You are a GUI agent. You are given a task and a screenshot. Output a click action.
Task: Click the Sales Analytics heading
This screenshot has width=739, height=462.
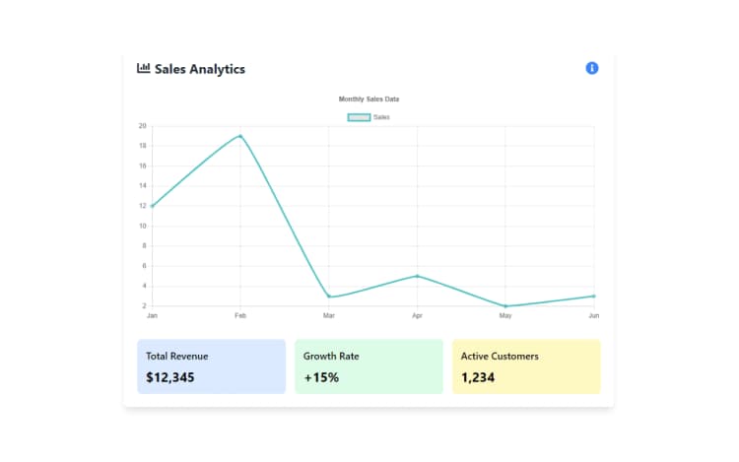200,69
